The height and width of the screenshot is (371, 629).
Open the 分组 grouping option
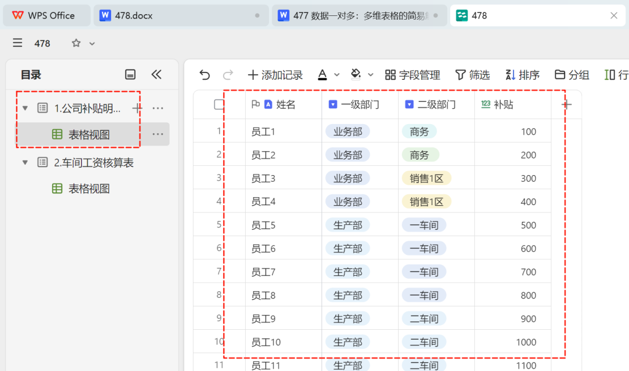(x=572, y=74)
